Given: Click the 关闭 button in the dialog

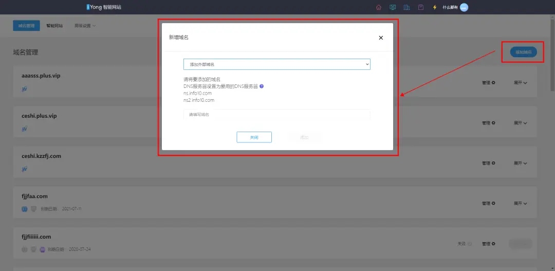Looking at the screenshot, I should (254, 137).
